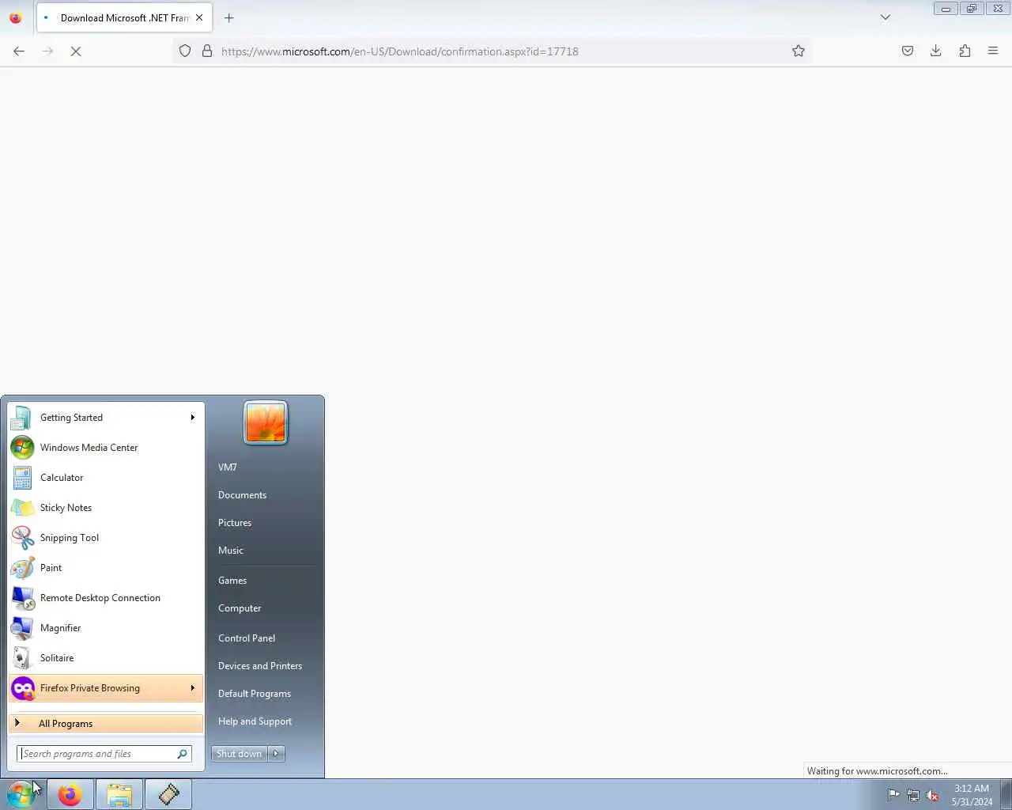Open Documents library
The width and height of the screenshot is (1012, 810).
(242, 495)
